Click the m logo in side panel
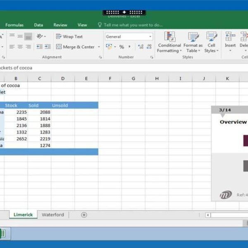This screenshot has width=248, height=248. [226, 195]
